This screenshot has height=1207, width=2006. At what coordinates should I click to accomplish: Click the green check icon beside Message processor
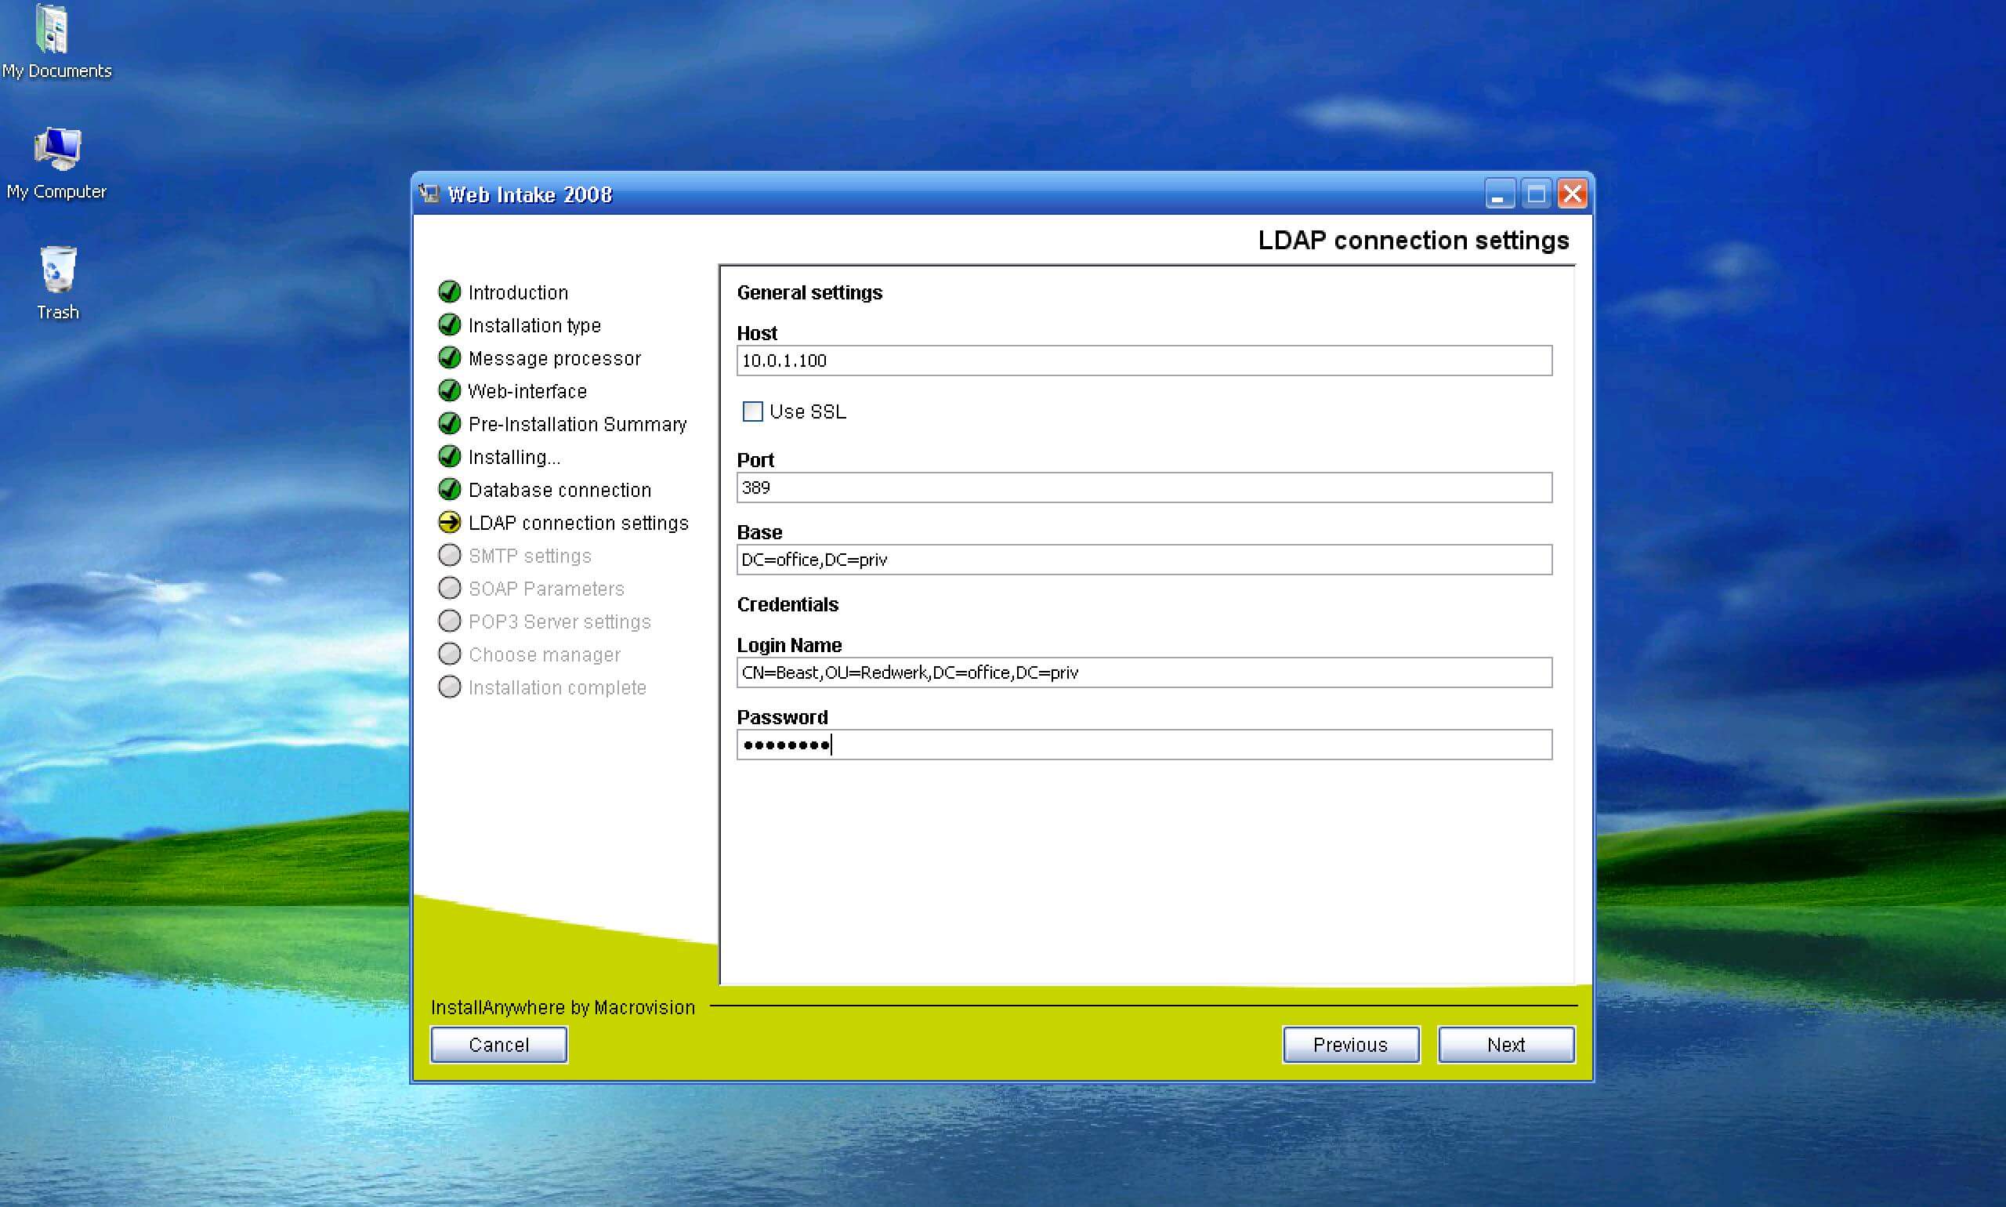click(x=450, y=357)
